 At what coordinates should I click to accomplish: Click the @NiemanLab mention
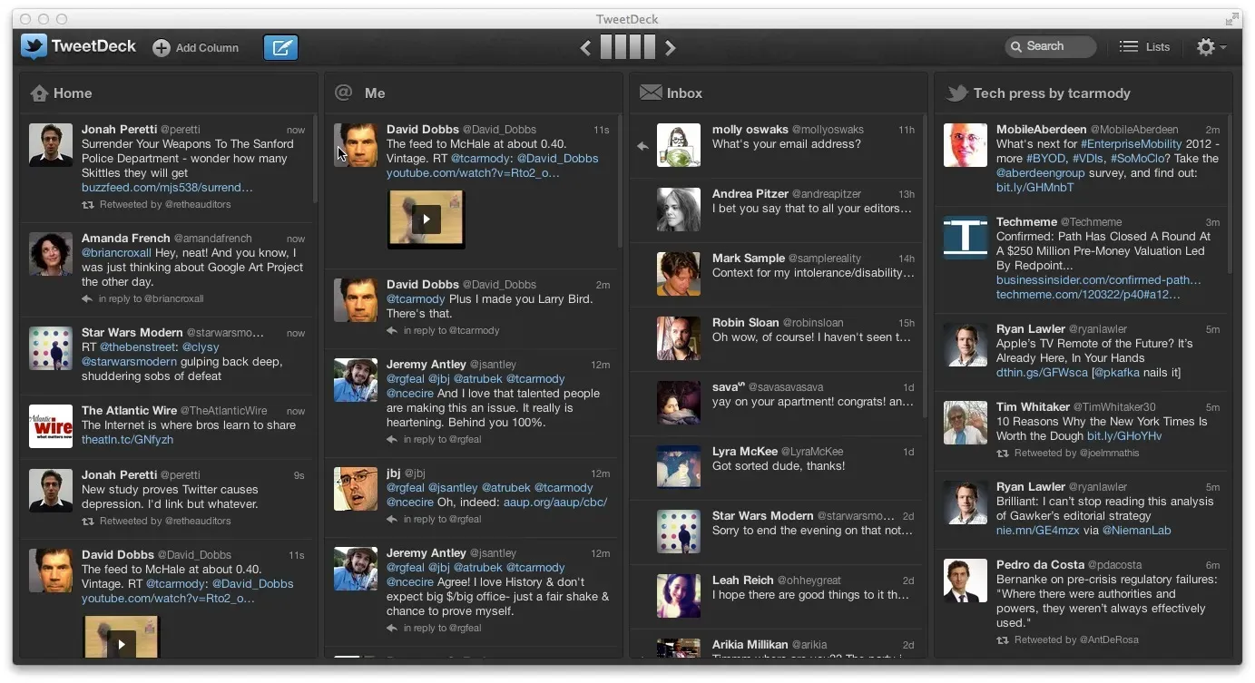[1136, 531]
